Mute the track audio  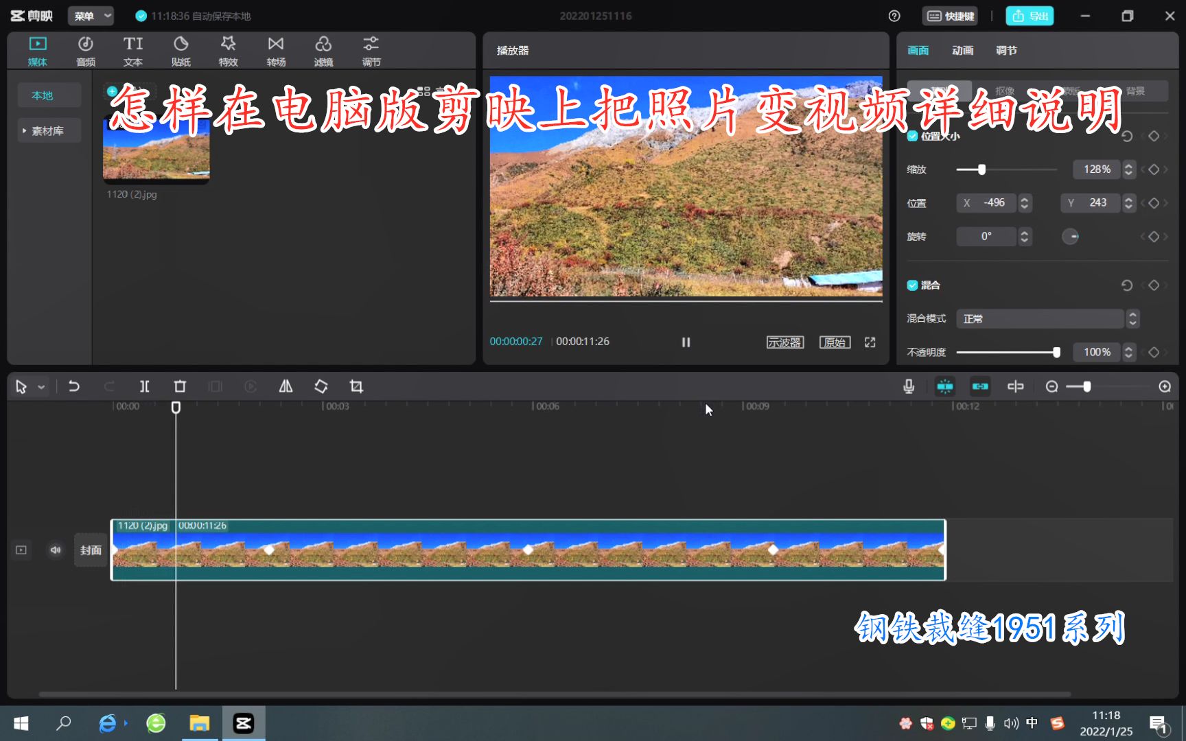tap(56, 550)
